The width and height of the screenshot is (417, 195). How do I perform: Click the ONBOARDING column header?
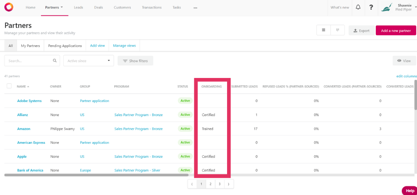click(x=211, y=86)
